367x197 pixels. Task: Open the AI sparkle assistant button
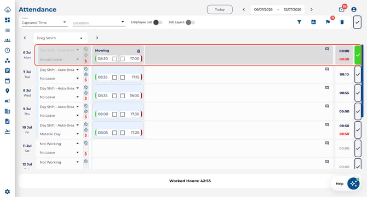[x=353, y=183]
